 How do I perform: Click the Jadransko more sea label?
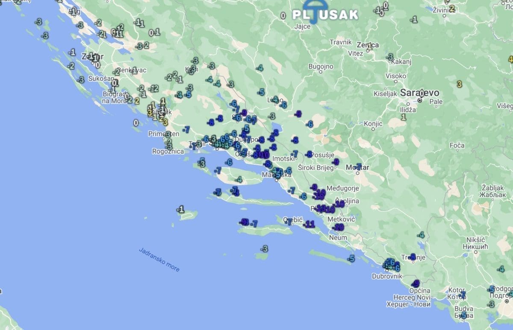coord(159,260)
